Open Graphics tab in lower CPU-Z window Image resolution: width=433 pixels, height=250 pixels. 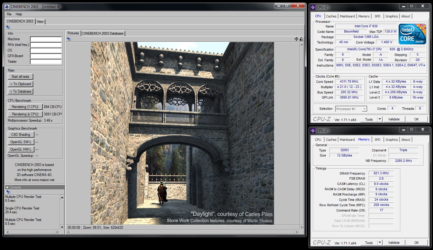[392, 140]
